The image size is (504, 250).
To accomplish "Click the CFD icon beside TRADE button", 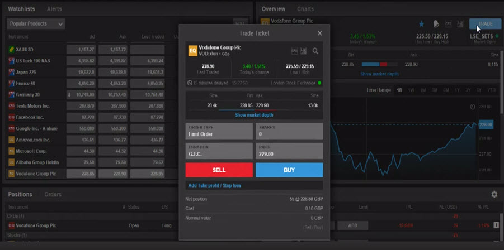I will click(x=449, y=24).
